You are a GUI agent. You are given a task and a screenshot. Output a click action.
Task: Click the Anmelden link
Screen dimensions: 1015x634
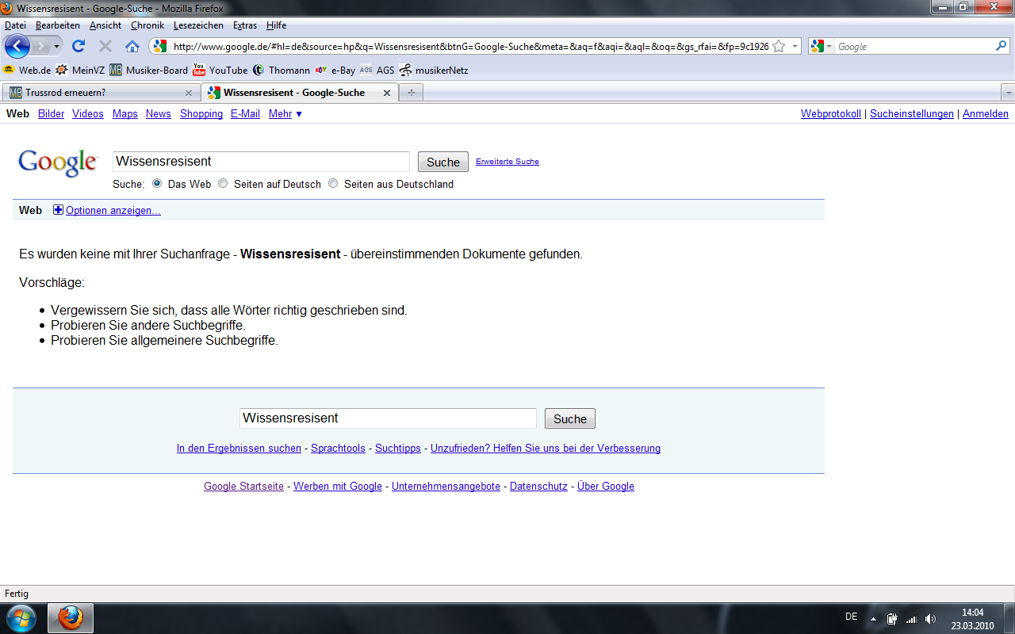click(986, 113)
